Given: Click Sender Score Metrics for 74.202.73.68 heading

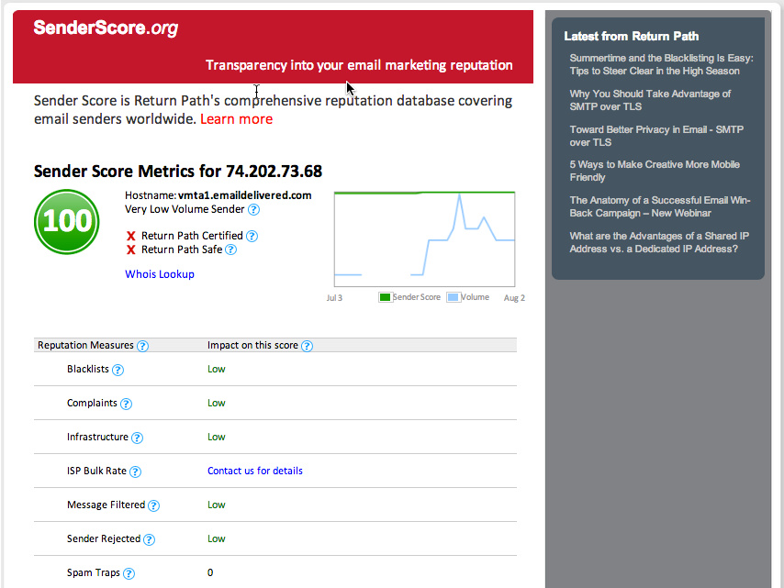Looking at the screenshot, I should [178, 172].
